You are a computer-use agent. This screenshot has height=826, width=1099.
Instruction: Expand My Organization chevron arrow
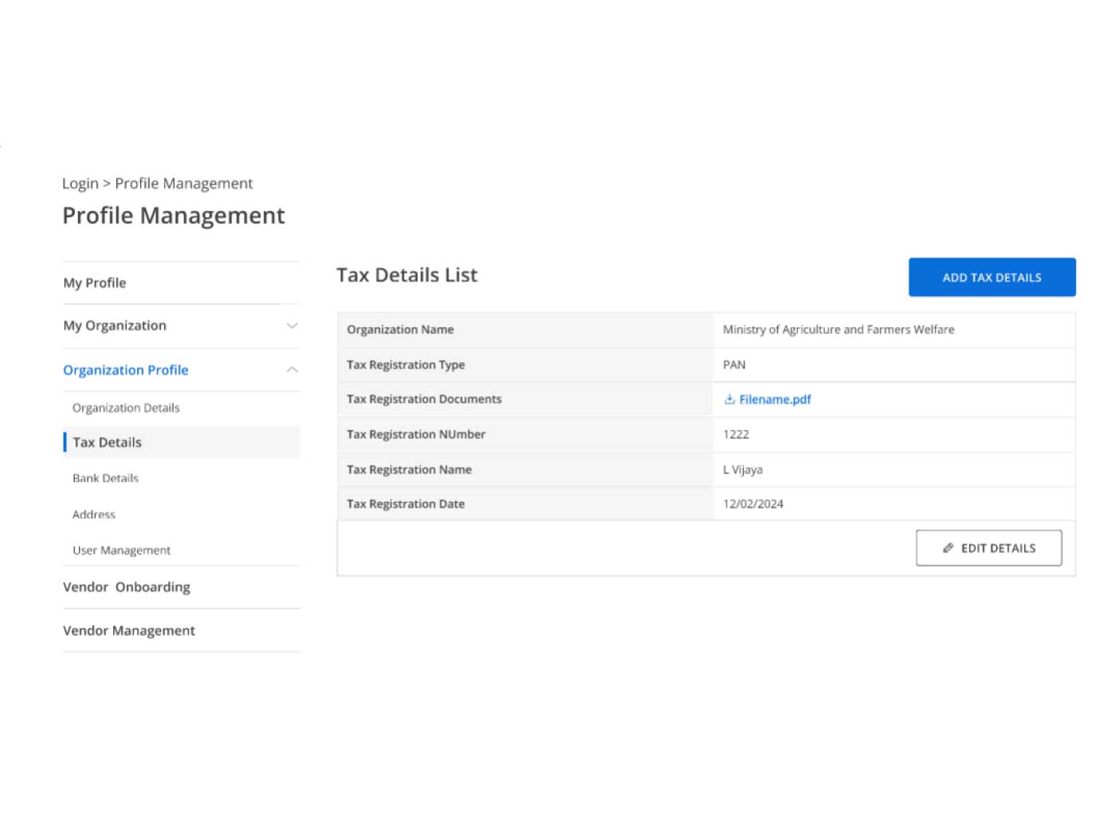point(292,325)
